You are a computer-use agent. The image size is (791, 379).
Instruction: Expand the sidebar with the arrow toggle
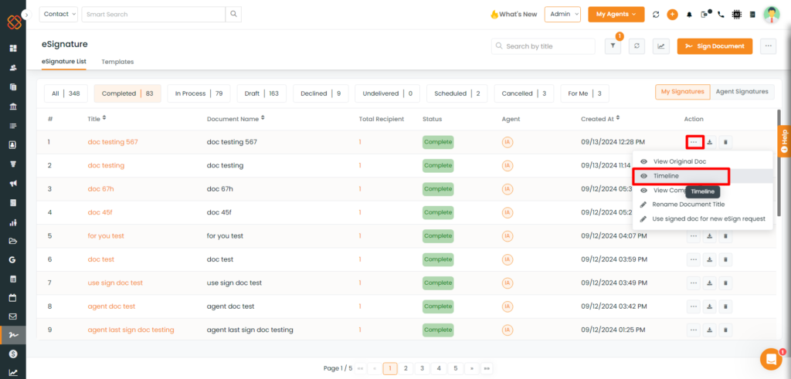pyautogui.click(x=27, y=15)
